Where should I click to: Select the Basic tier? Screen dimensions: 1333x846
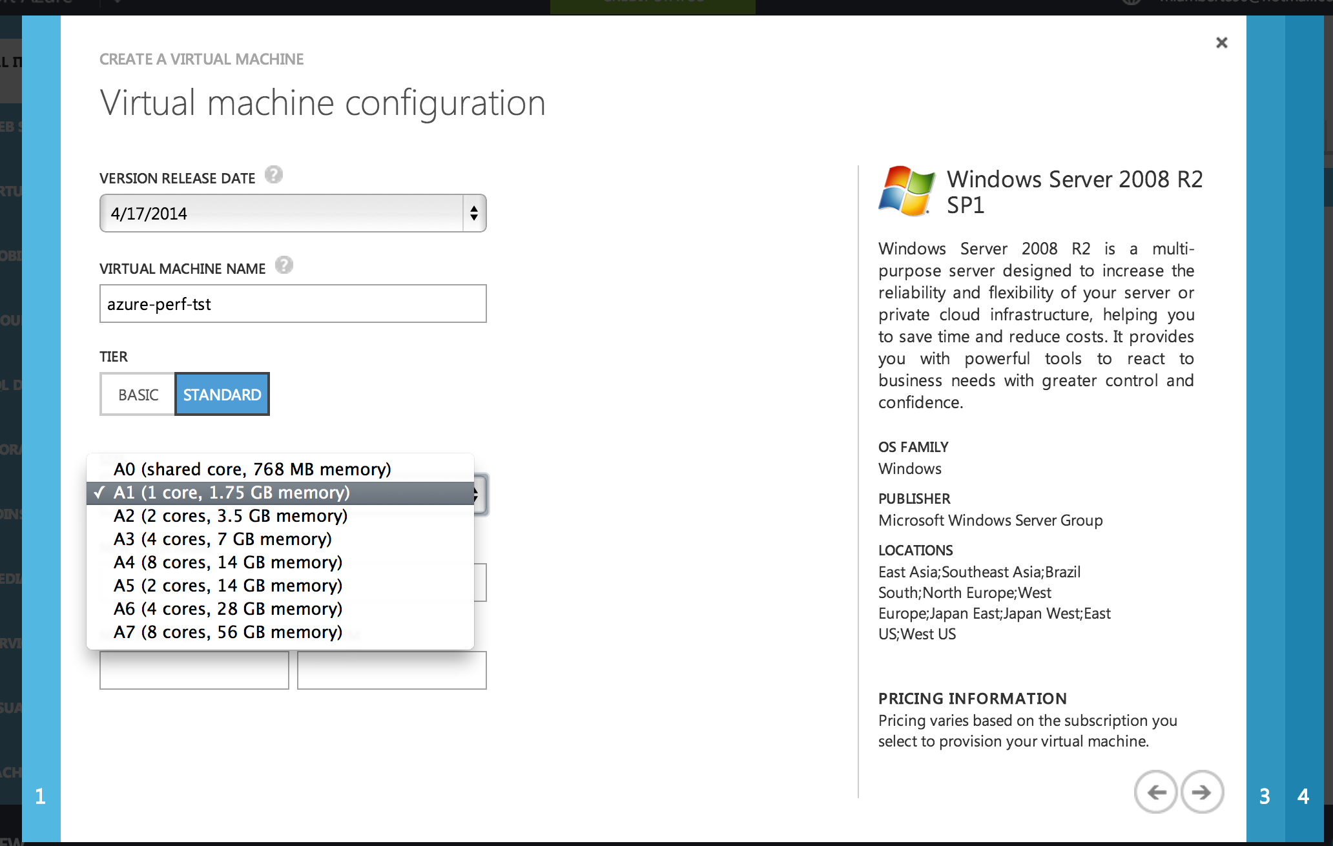pyautogui.click(x=138, y=395)
